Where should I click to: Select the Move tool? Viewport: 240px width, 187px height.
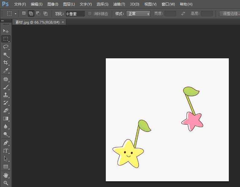6,31
